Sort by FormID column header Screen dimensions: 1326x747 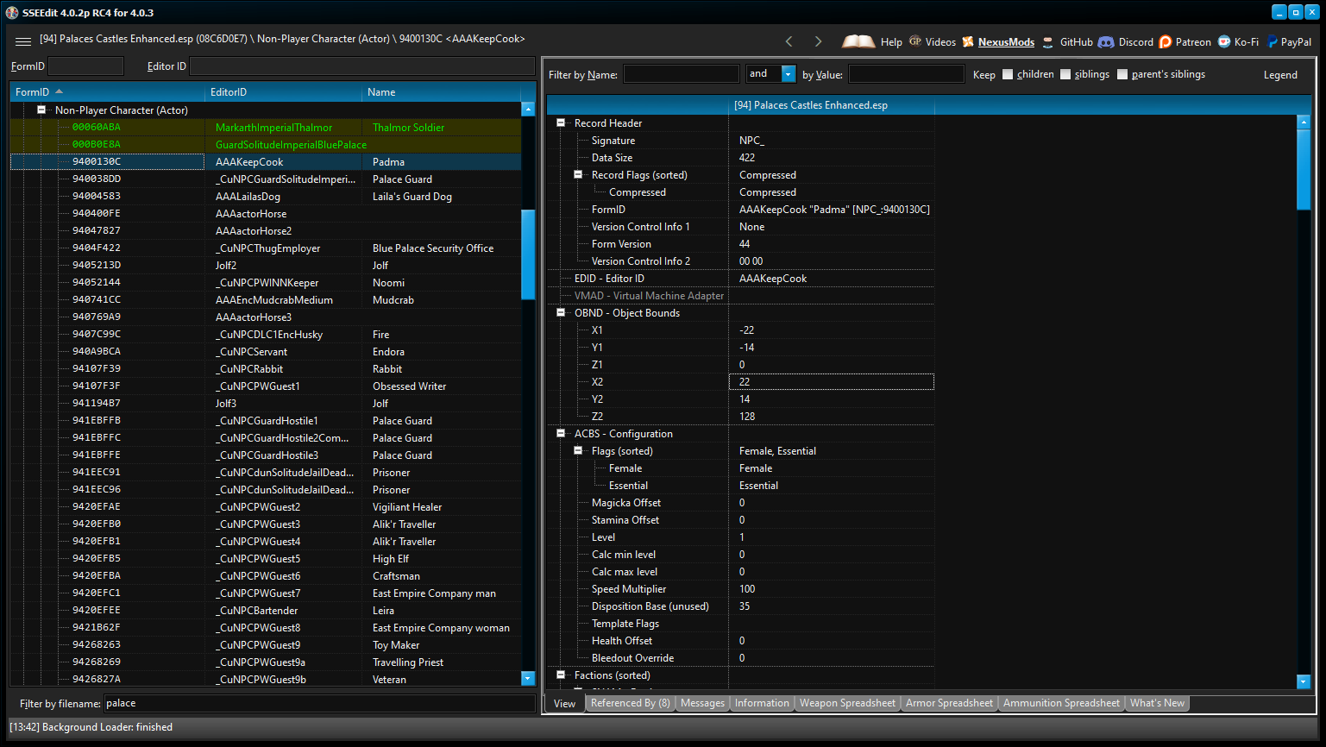point(108,92)
